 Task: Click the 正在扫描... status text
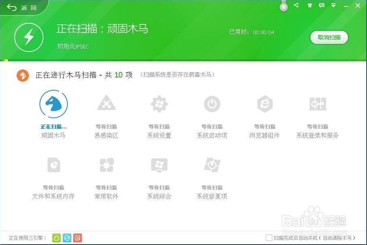tap(54, 127)
